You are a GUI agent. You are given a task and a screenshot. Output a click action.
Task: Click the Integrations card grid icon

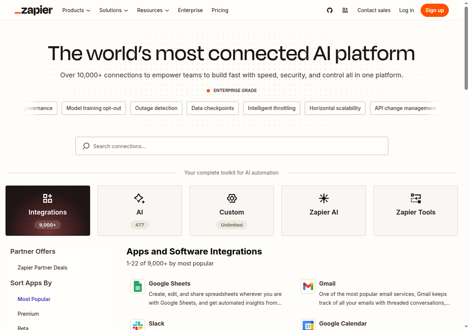(x=48, y=198)
